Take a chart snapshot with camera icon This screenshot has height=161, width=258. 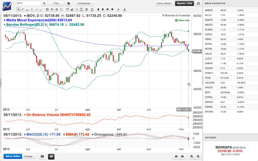[42, 156]
